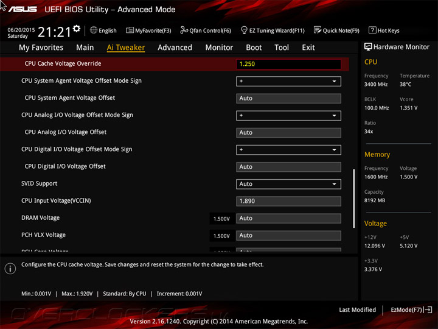Click the ASUS logo
The image size is (438, 329).
click(23, 10)
